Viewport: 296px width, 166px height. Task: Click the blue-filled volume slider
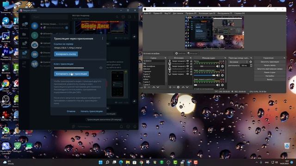(x=205, y=75)
